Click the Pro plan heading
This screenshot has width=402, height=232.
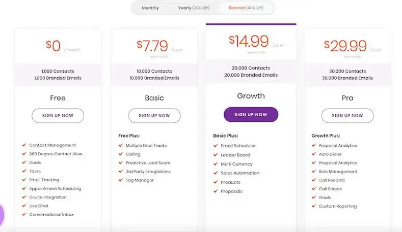pyautogui.click(x=347, y=98)
